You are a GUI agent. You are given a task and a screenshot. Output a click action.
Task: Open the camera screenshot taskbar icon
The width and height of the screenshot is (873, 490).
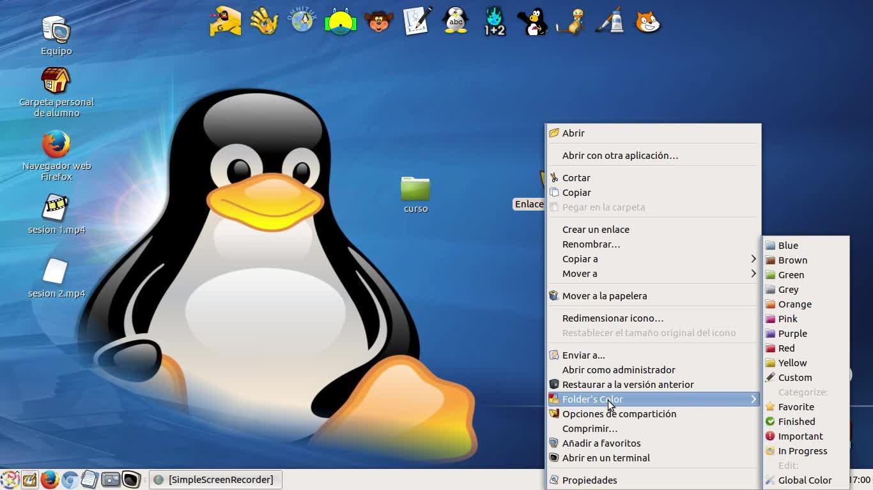[x=111, y=479]
